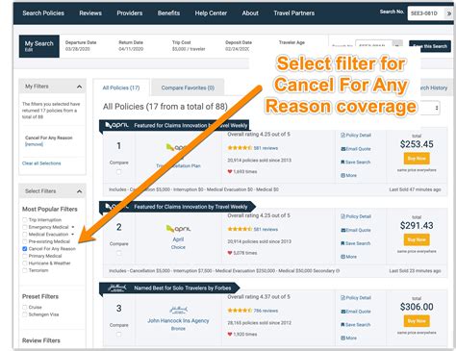Email Quote for April Choice plan

point(356,230)
